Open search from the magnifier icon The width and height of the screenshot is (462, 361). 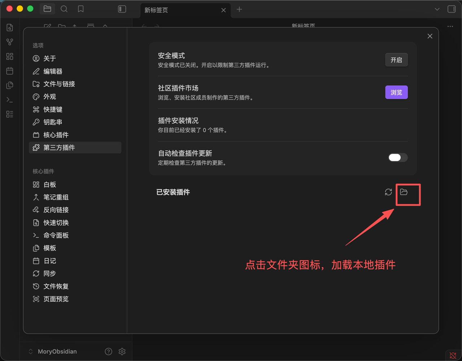[64, 9]
